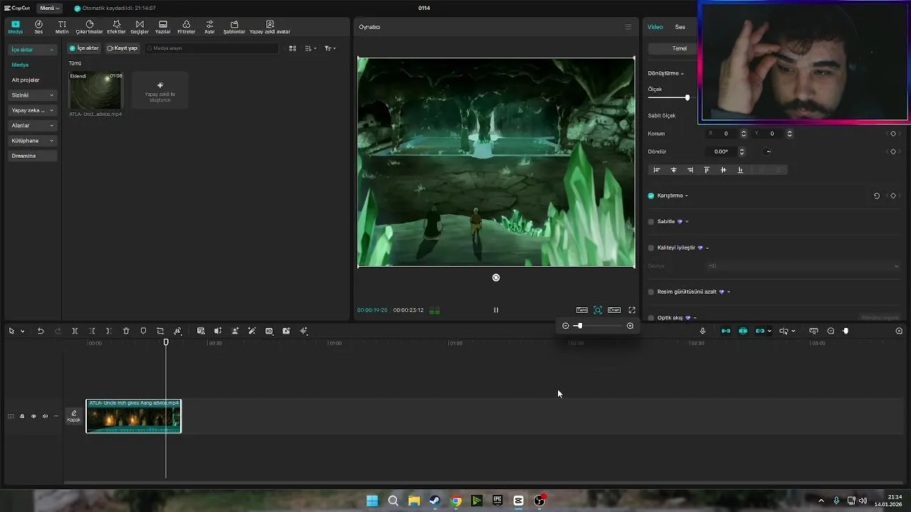
Task: Expand the Alanlar sidebar section
Action: (32, 125)
